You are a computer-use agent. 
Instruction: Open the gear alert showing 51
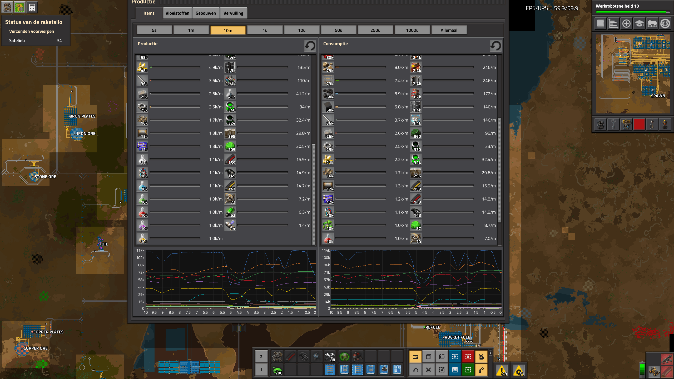point(519,370)
